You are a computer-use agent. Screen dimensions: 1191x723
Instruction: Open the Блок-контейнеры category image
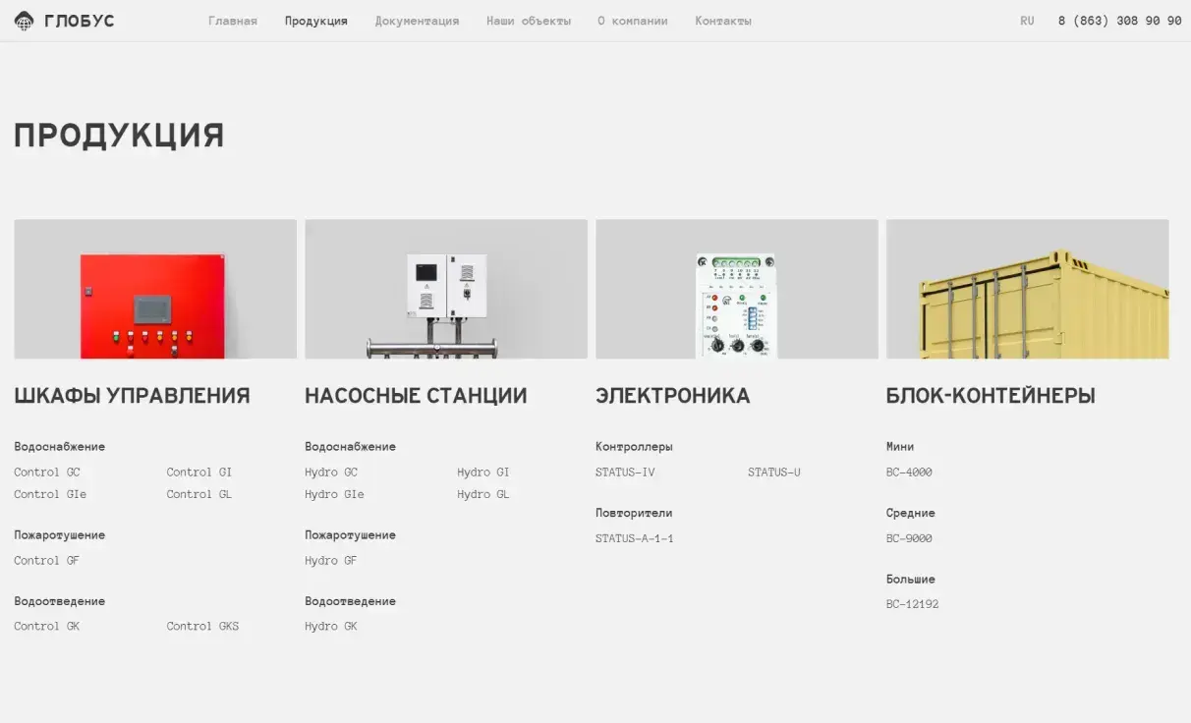click(1027, 287)
